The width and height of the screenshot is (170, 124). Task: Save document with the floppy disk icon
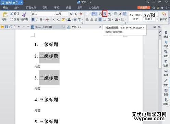(7, 27)
